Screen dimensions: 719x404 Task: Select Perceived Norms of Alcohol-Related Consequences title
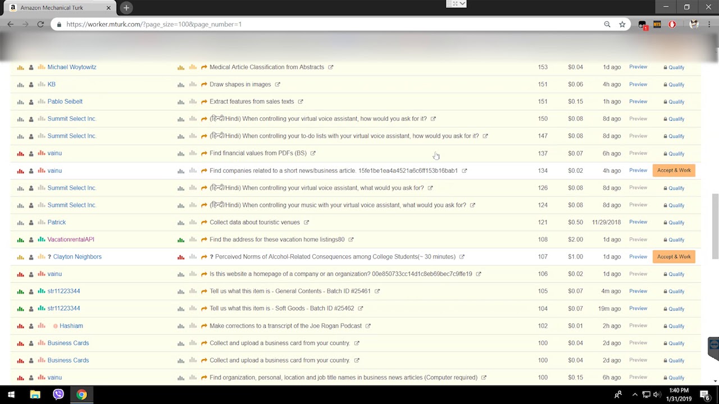click(x=335, y=257)
